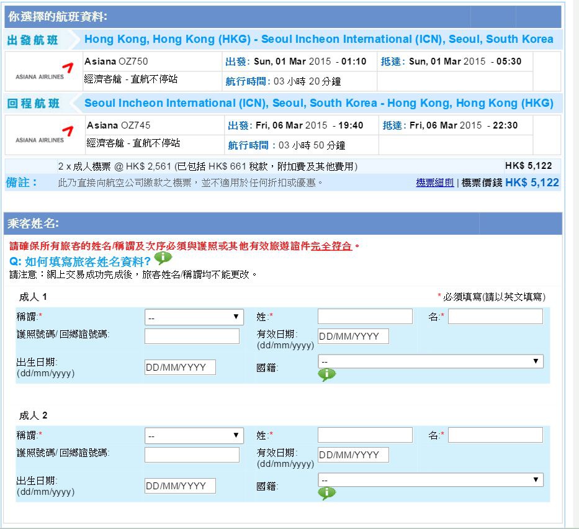579x529 pixels.
Task: Click the 出生日期 birth date field for 成人 1
Action: click(x=180, y=367)
